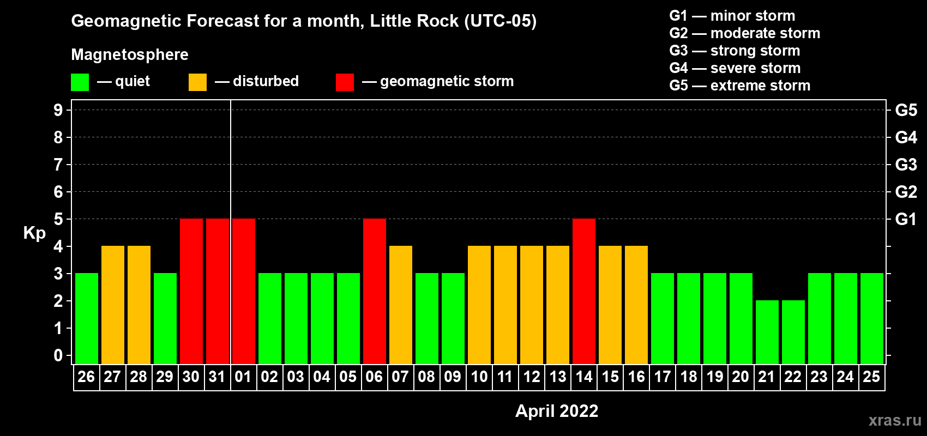Click the green bar for day 17
Screen dimensions: 927x436
[x=663, y=318]
